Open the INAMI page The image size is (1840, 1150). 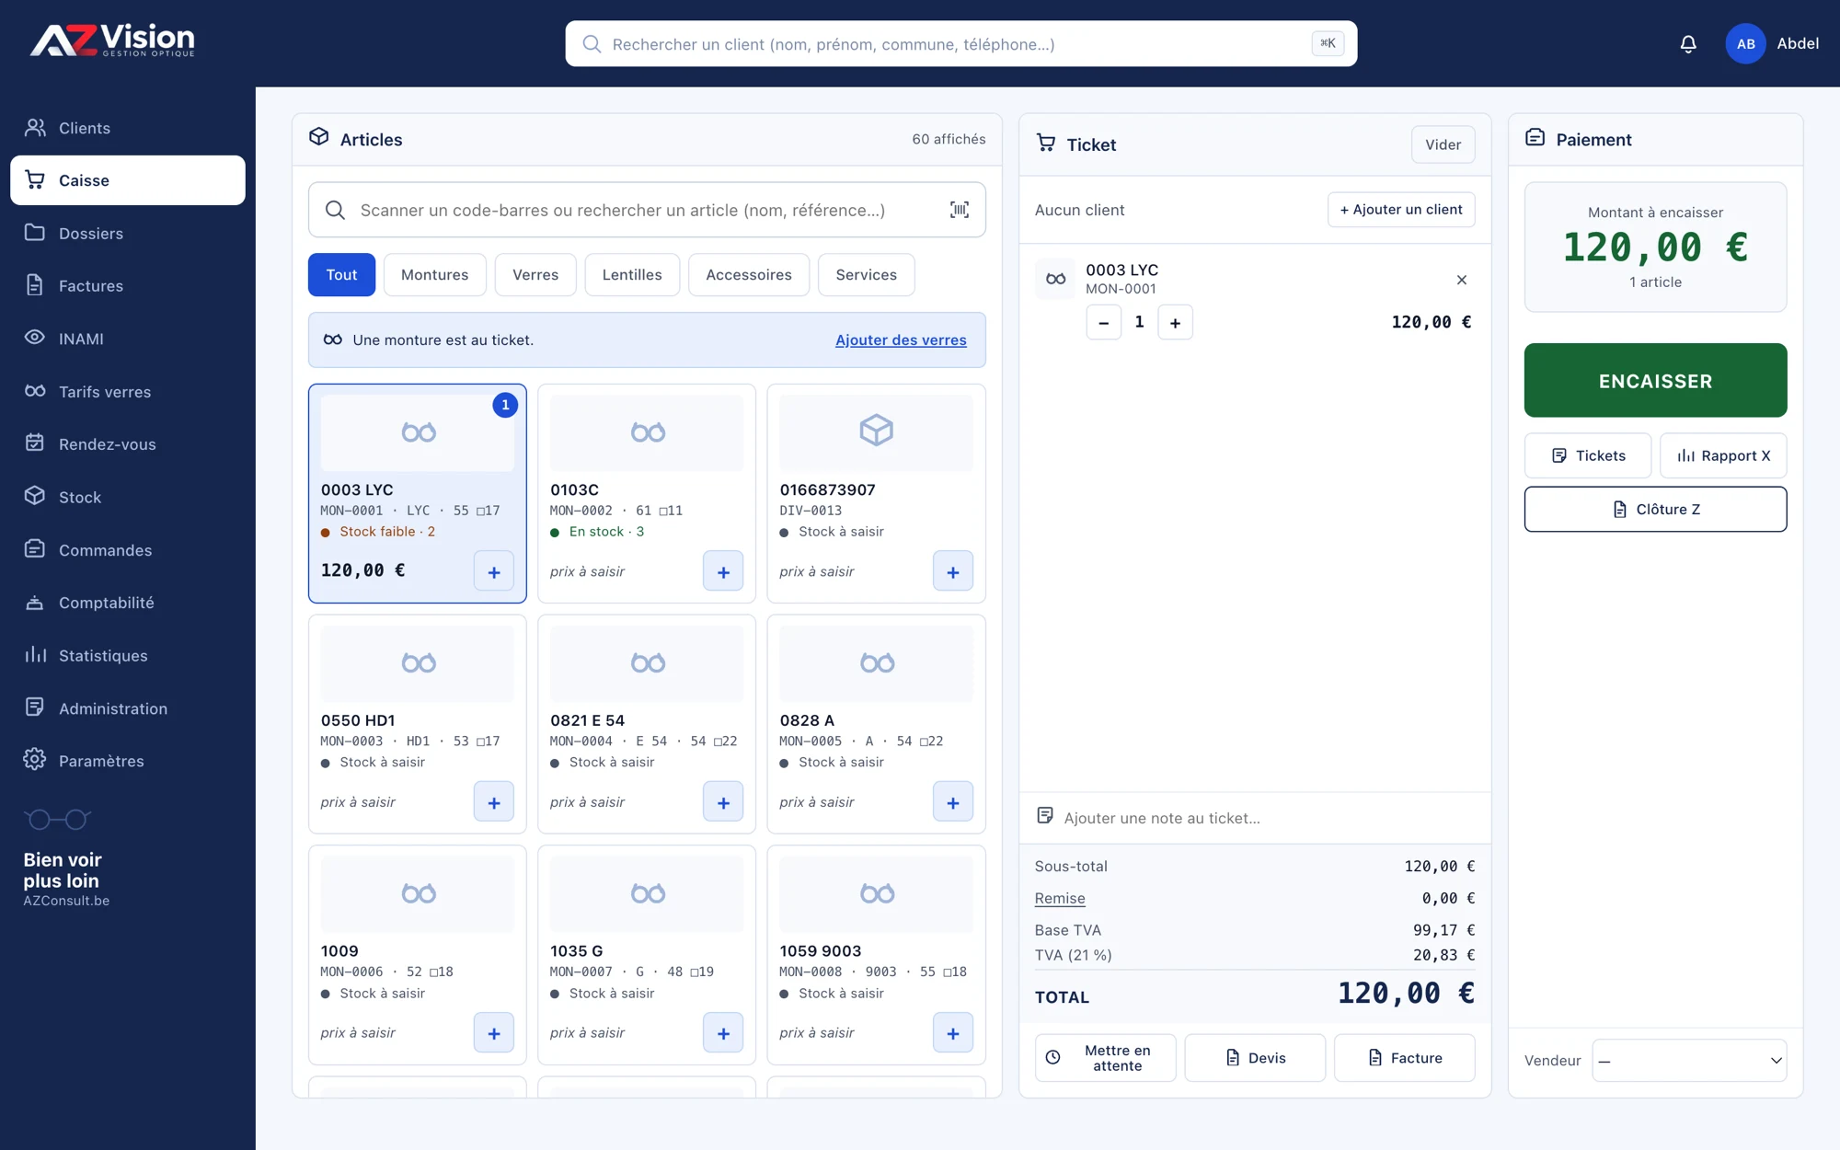(128, 339)
